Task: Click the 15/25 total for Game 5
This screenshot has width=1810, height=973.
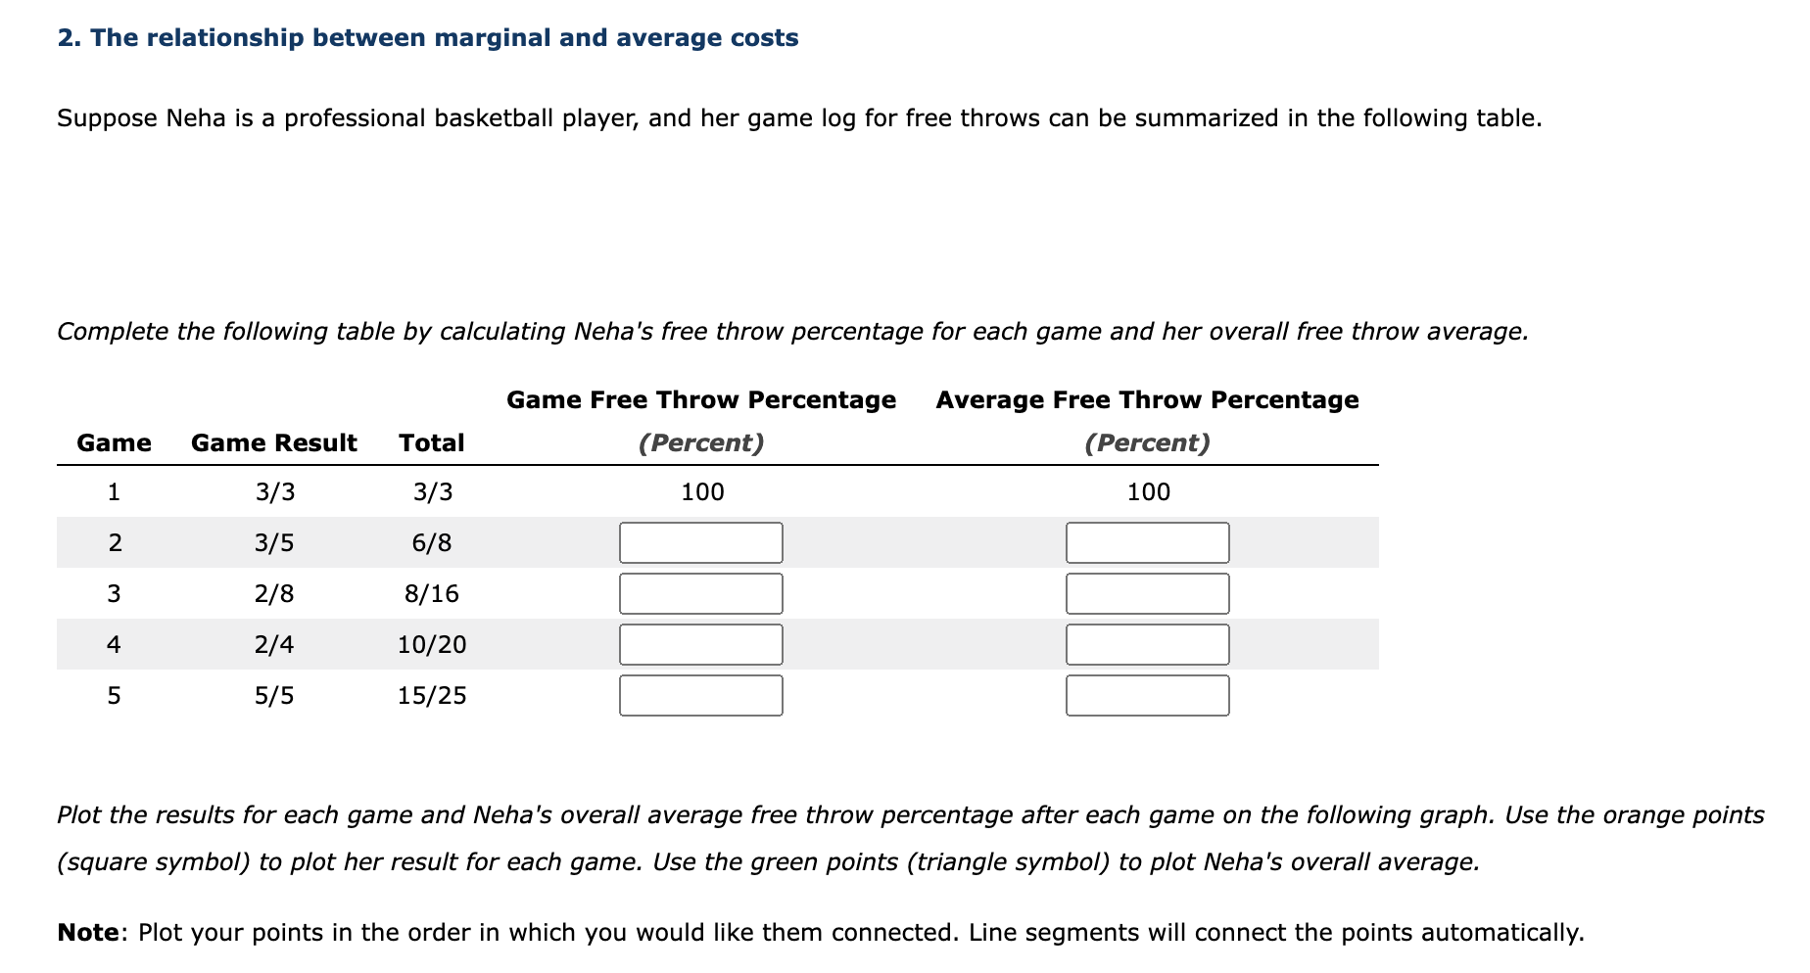Action: pos(431,695)
